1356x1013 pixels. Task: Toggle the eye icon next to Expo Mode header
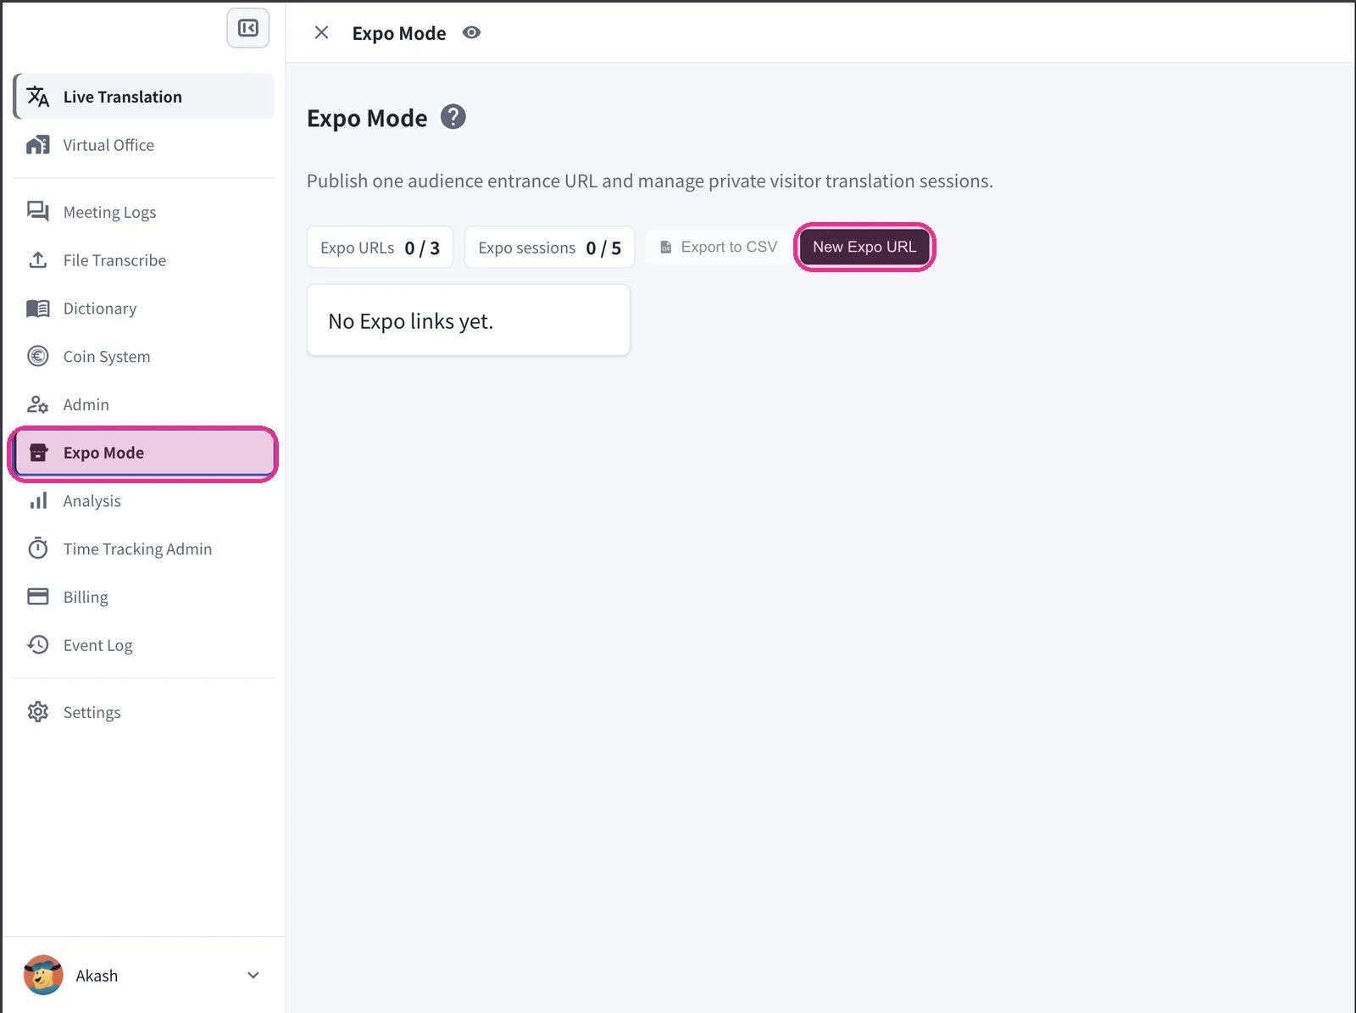pyautogui.click(x=472, y=33)
